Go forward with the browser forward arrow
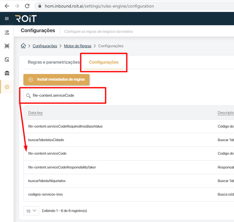This screenshot has height=222, width=234. point(17,6)
